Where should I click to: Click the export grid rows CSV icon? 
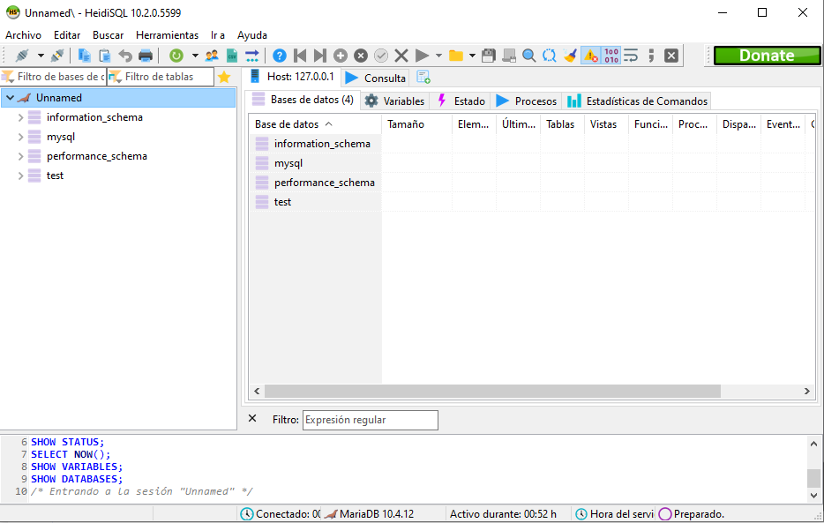pyautogui.click(x=230, y=56)
